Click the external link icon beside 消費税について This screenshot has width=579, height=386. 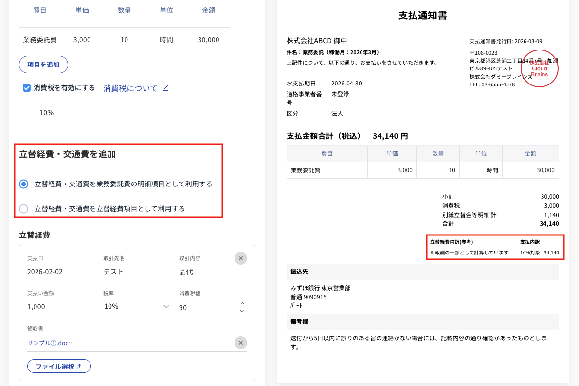point(165,88)
